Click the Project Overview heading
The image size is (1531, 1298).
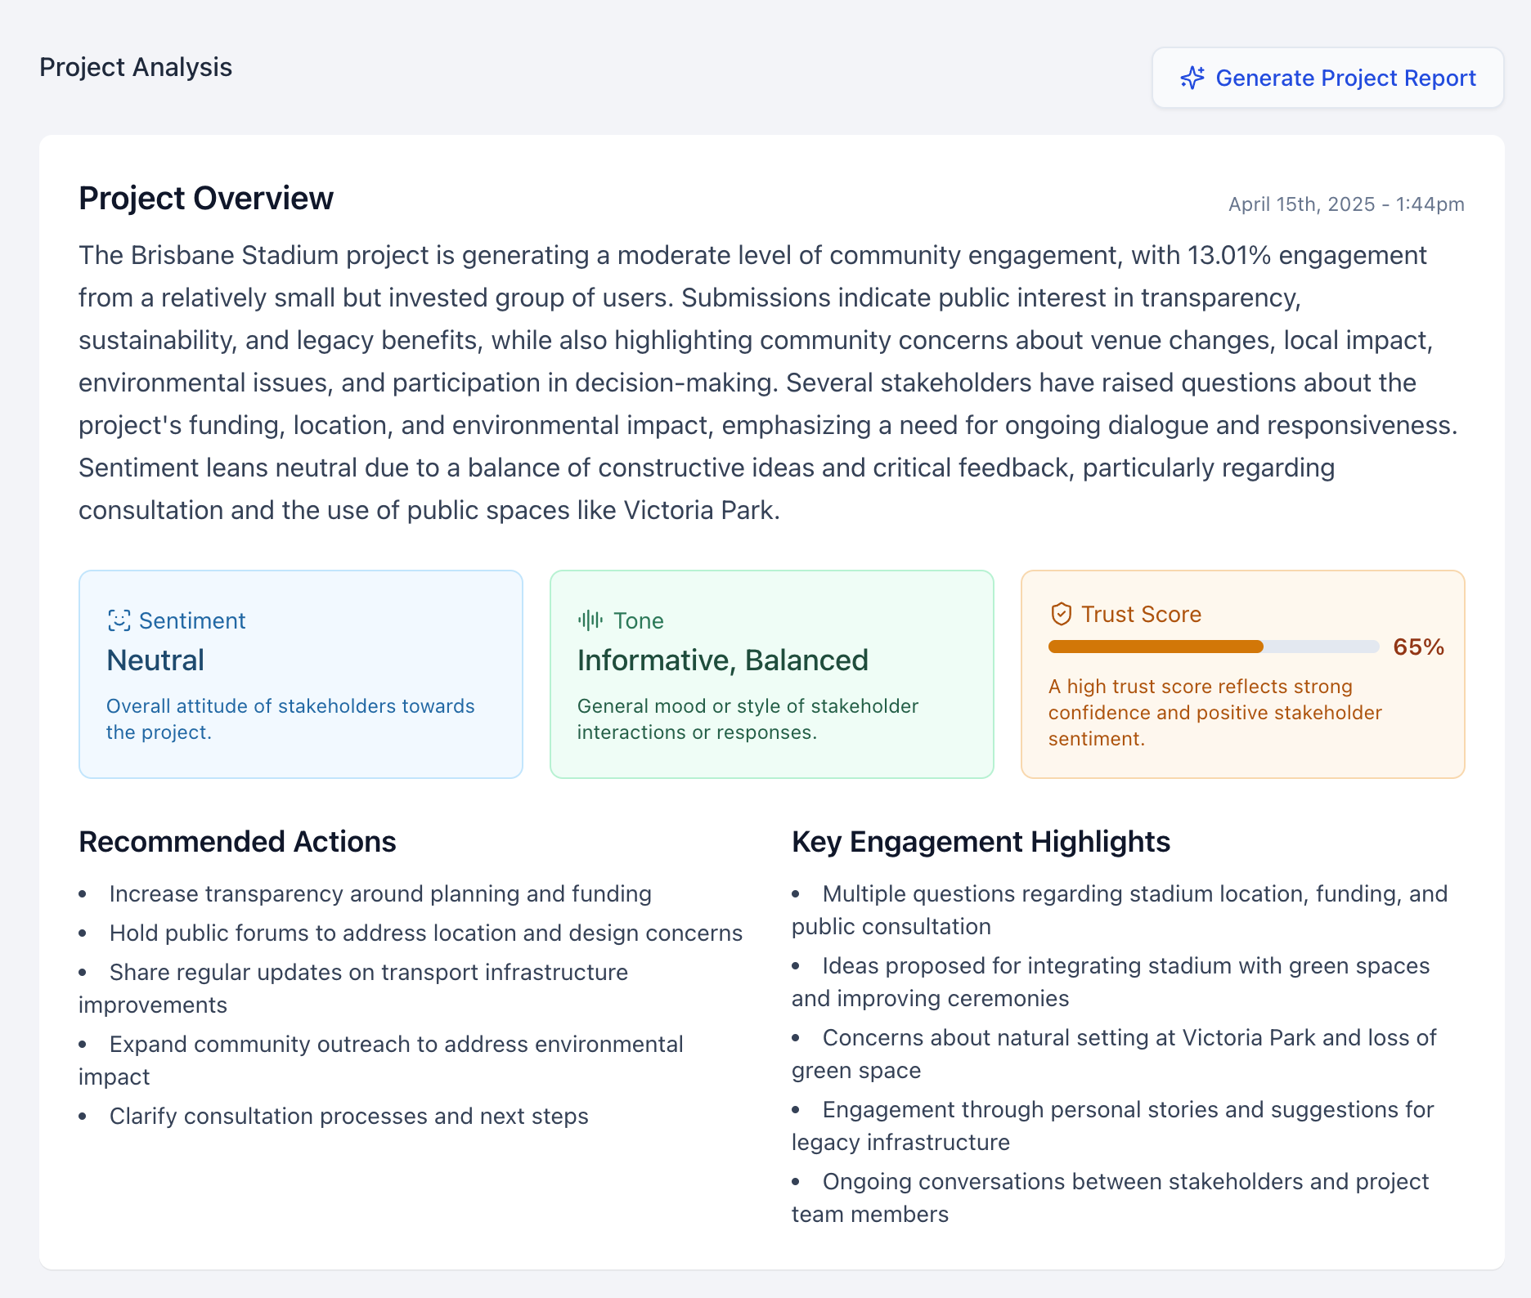[x=206, y=199]
